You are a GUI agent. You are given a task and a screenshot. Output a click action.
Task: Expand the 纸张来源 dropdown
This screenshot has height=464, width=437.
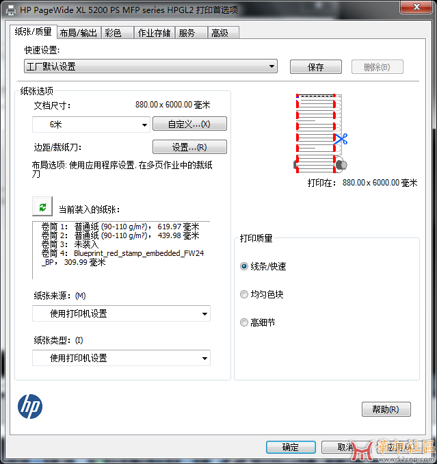click(x=121, y=313)
